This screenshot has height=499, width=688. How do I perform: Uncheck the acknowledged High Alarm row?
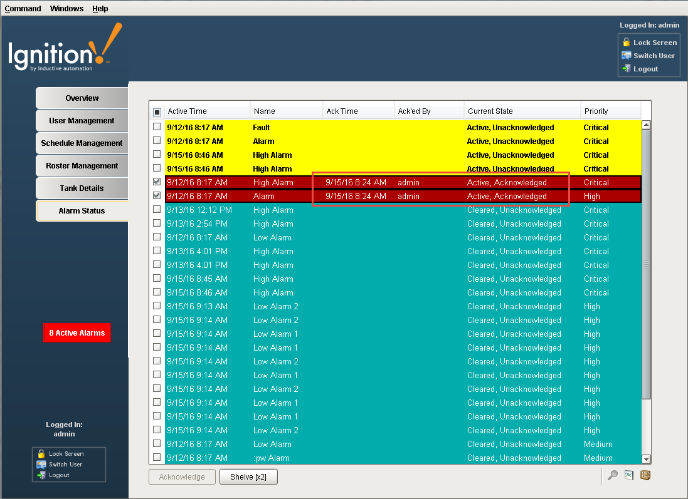[156, 182]
